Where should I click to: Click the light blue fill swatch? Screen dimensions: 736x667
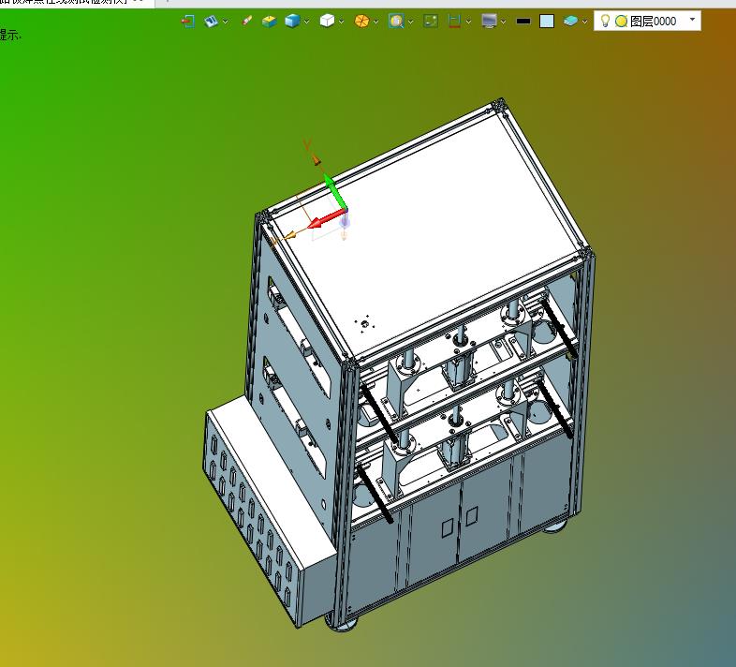click(x=547, y=22)
